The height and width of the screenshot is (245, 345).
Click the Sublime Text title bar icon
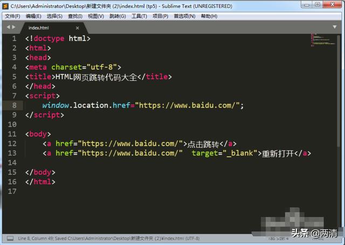(5, 6)
